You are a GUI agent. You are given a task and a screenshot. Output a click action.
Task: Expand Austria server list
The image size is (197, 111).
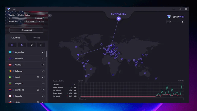43,65
